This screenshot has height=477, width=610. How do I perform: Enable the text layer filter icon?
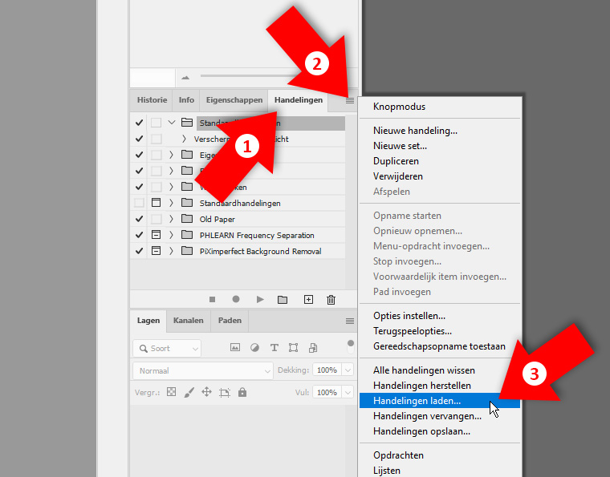coord(274,348)
